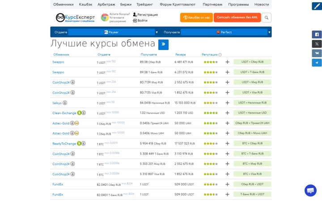This screenshot has height=201, width=322.
Task: Open the Форум Криптовалют menu item
Action: pos(178,4)
